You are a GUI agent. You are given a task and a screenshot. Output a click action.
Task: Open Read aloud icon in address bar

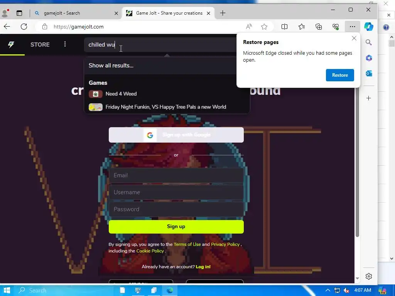pyautogui.click(x=249, y=27)
